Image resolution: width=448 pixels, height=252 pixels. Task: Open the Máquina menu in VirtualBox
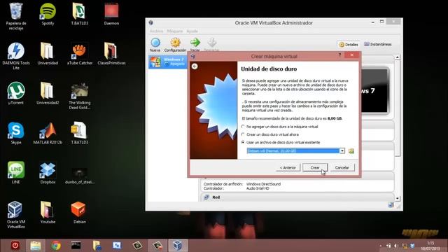(x=175, y=31)
